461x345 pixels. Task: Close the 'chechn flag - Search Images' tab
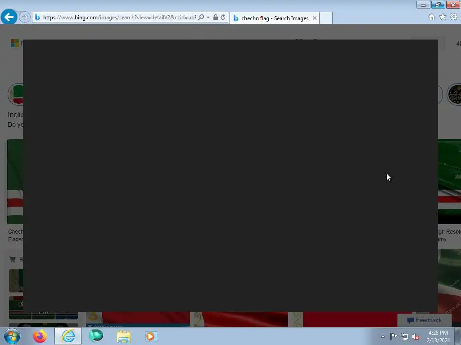coord(315,18)
